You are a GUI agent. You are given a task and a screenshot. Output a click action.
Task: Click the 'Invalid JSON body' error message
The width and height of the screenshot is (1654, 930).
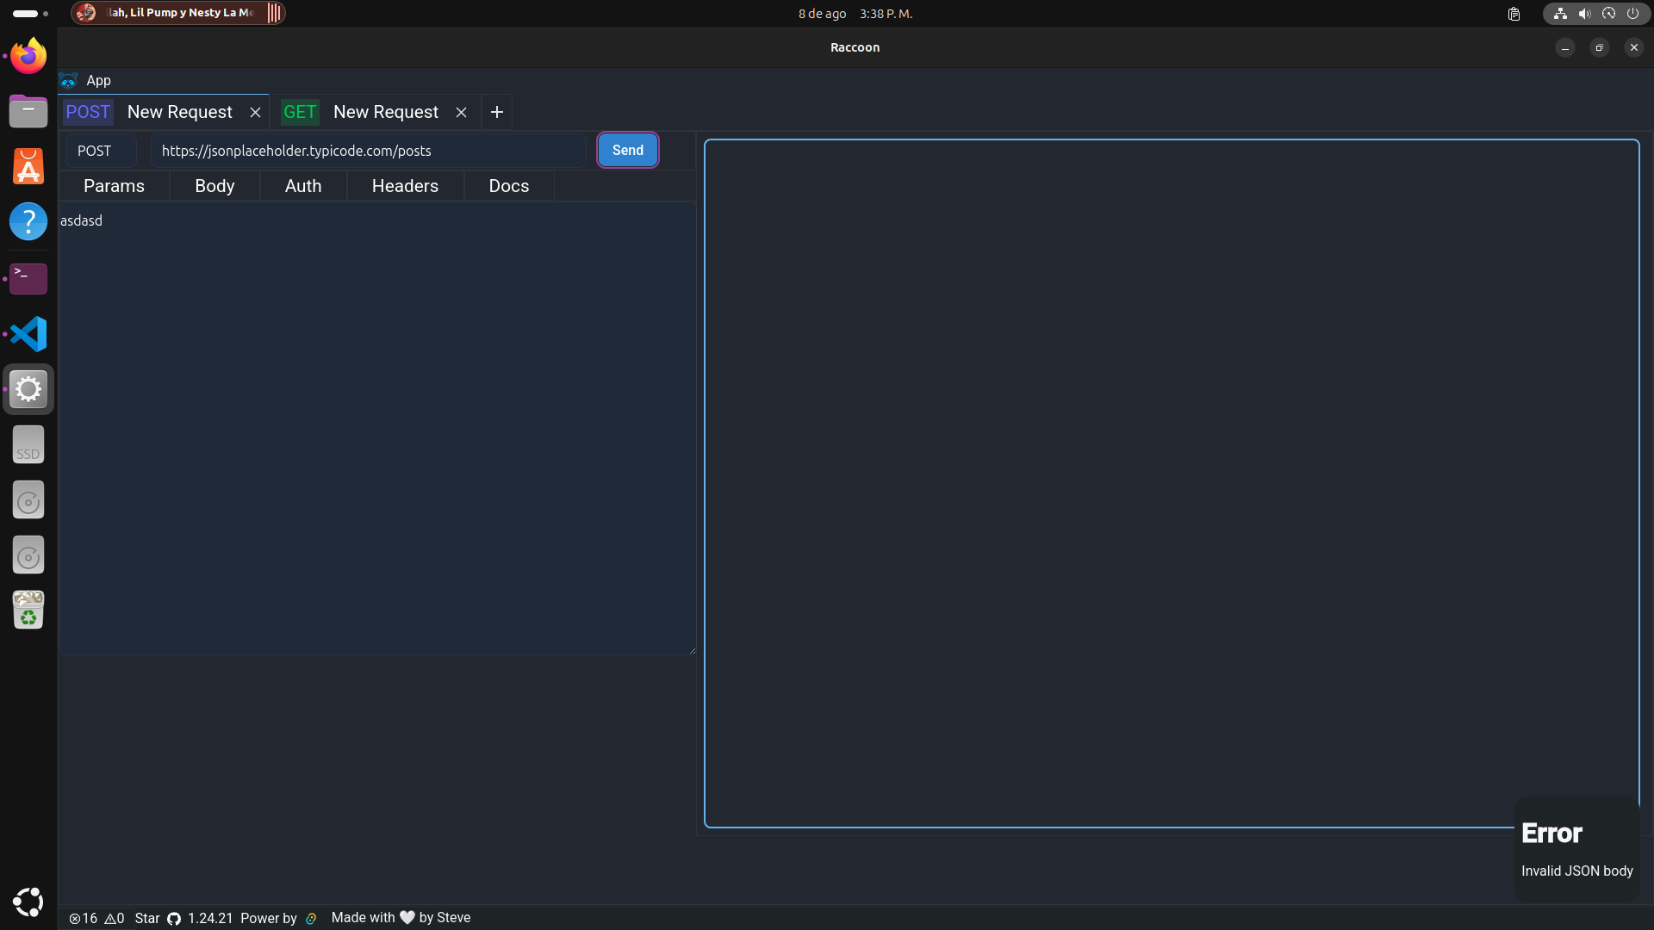1576,871
